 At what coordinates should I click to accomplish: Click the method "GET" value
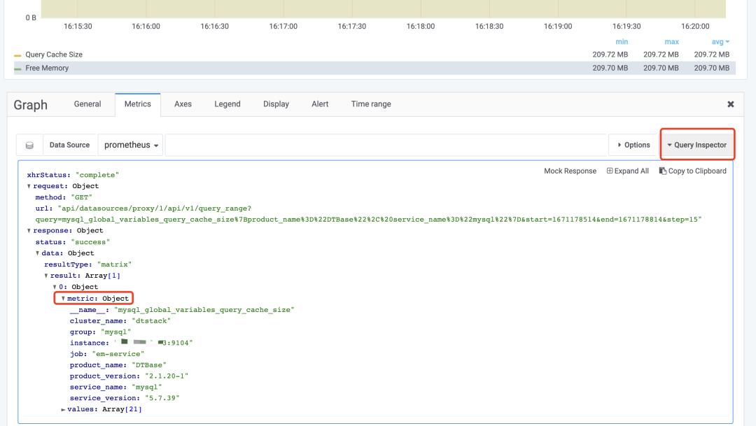coord(81,197)
